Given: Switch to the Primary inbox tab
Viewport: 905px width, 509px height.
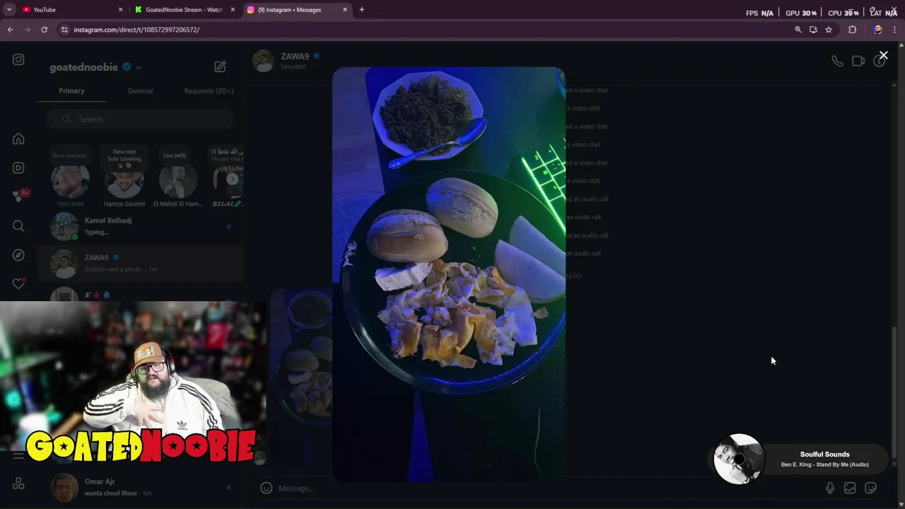Looking at the screenshot, I should click(x=71, y=90).
